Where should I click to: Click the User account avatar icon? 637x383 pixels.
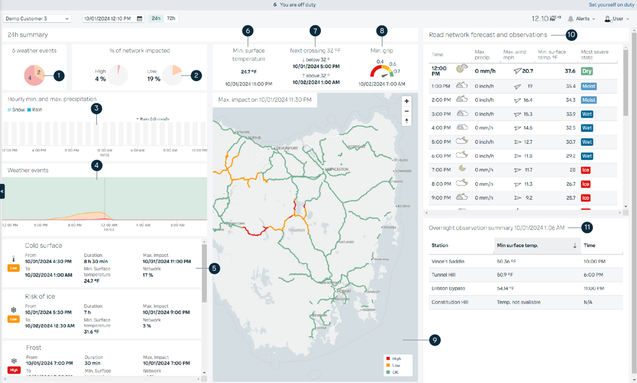(x=607, y=18)
